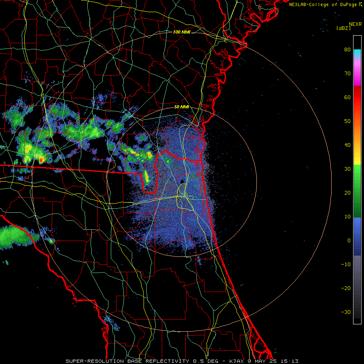364x364 pixels.
Task: Click the 80 value on the dBZ scale
Action: [x=347, y=50]
